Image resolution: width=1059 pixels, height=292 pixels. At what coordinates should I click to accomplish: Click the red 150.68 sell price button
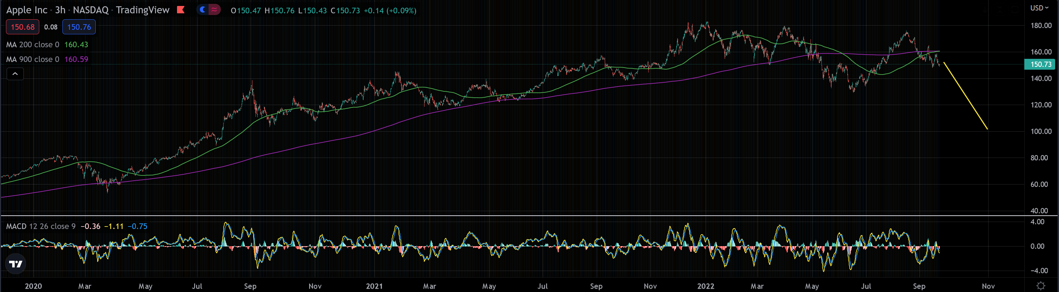[23, 27]
